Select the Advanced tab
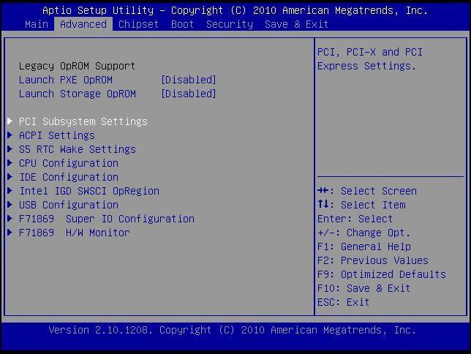 [x=83, y=24]
